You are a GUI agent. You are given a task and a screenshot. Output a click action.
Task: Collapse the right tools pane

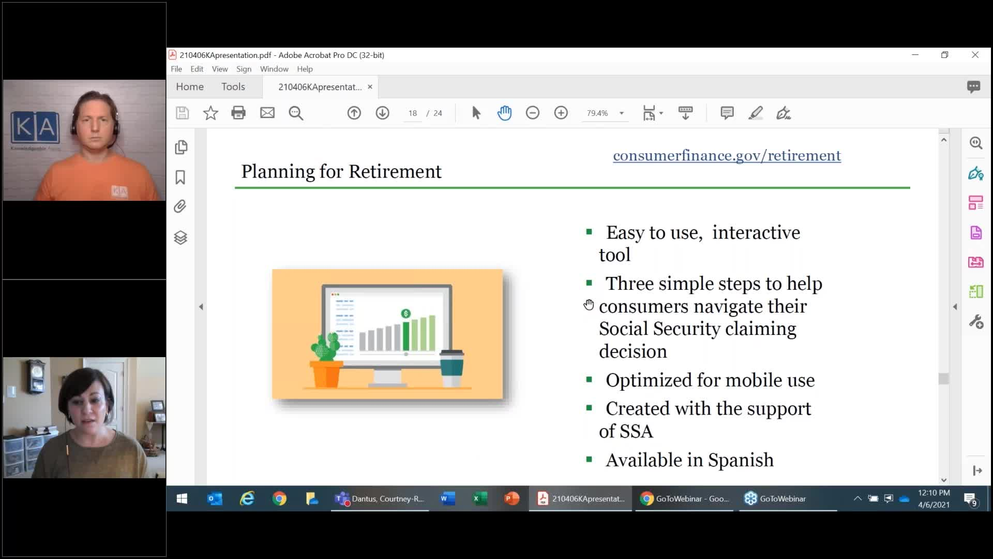point(955,307)
